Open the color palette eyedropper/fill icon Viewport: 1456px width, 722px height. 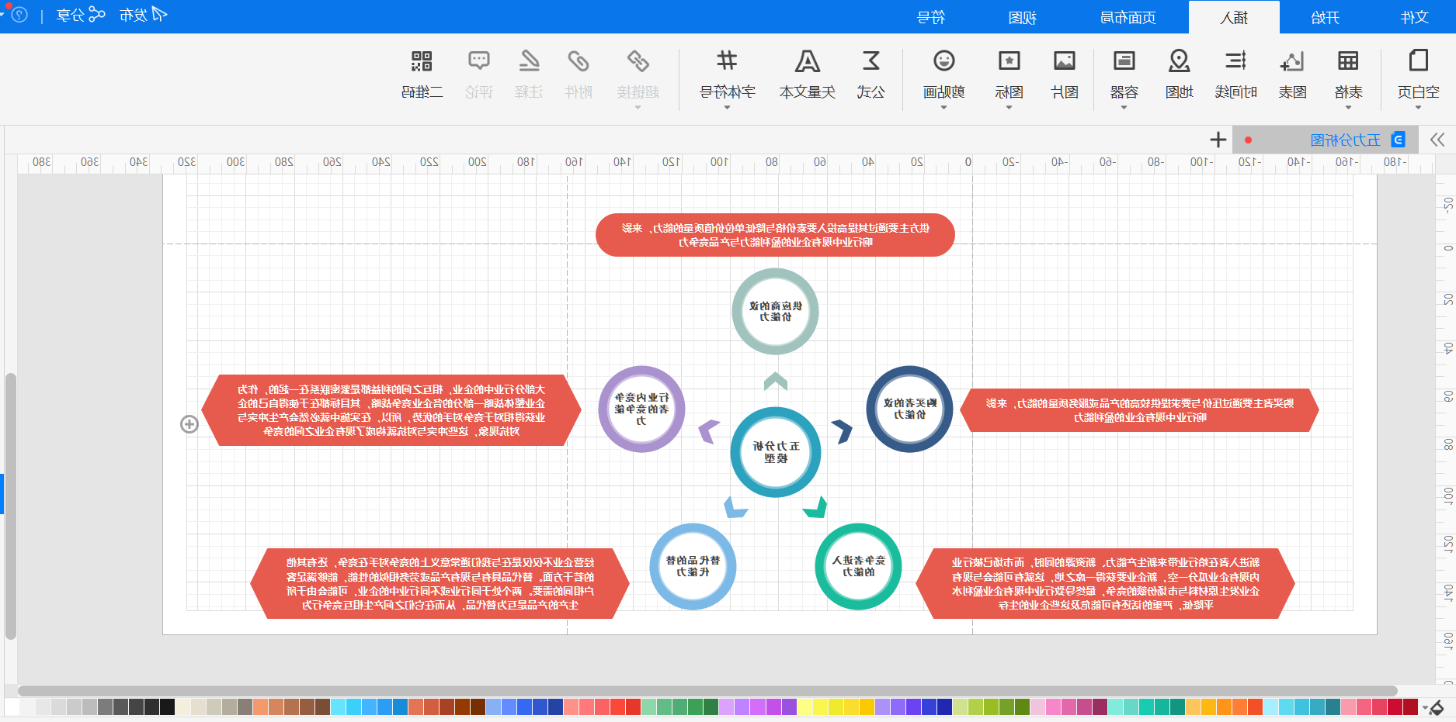point(1438,707)
